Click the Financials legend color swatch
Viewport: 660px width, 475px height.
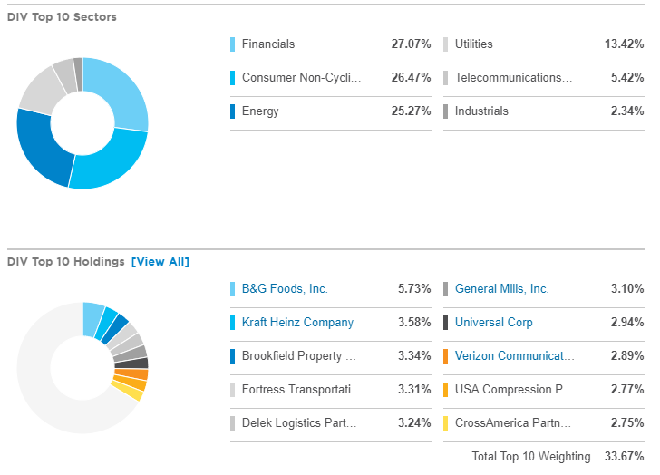(232, 44)
